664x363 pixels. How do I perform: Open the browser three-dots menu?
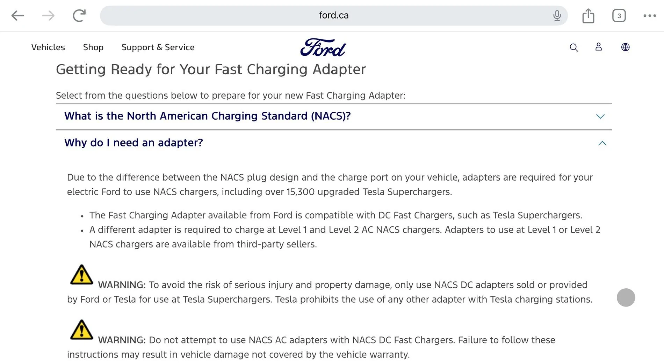(650, 16)
